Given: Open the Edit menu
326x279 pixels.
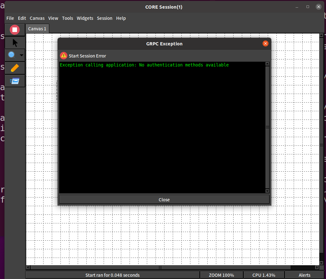Looking at the screenshot, I should pos(22,18).
